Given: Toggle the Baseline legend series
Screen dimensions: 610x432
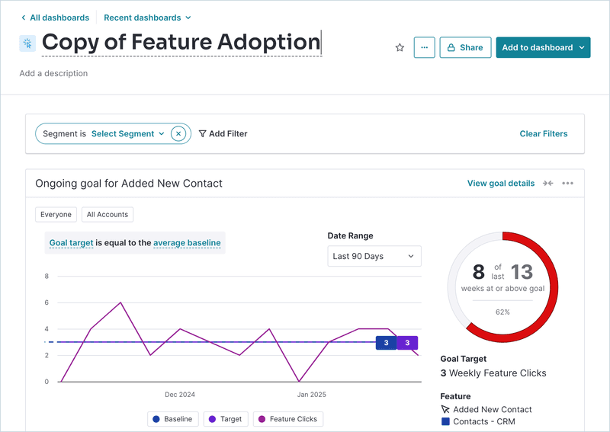Looking at the screenshot, I should click(174, 419).
